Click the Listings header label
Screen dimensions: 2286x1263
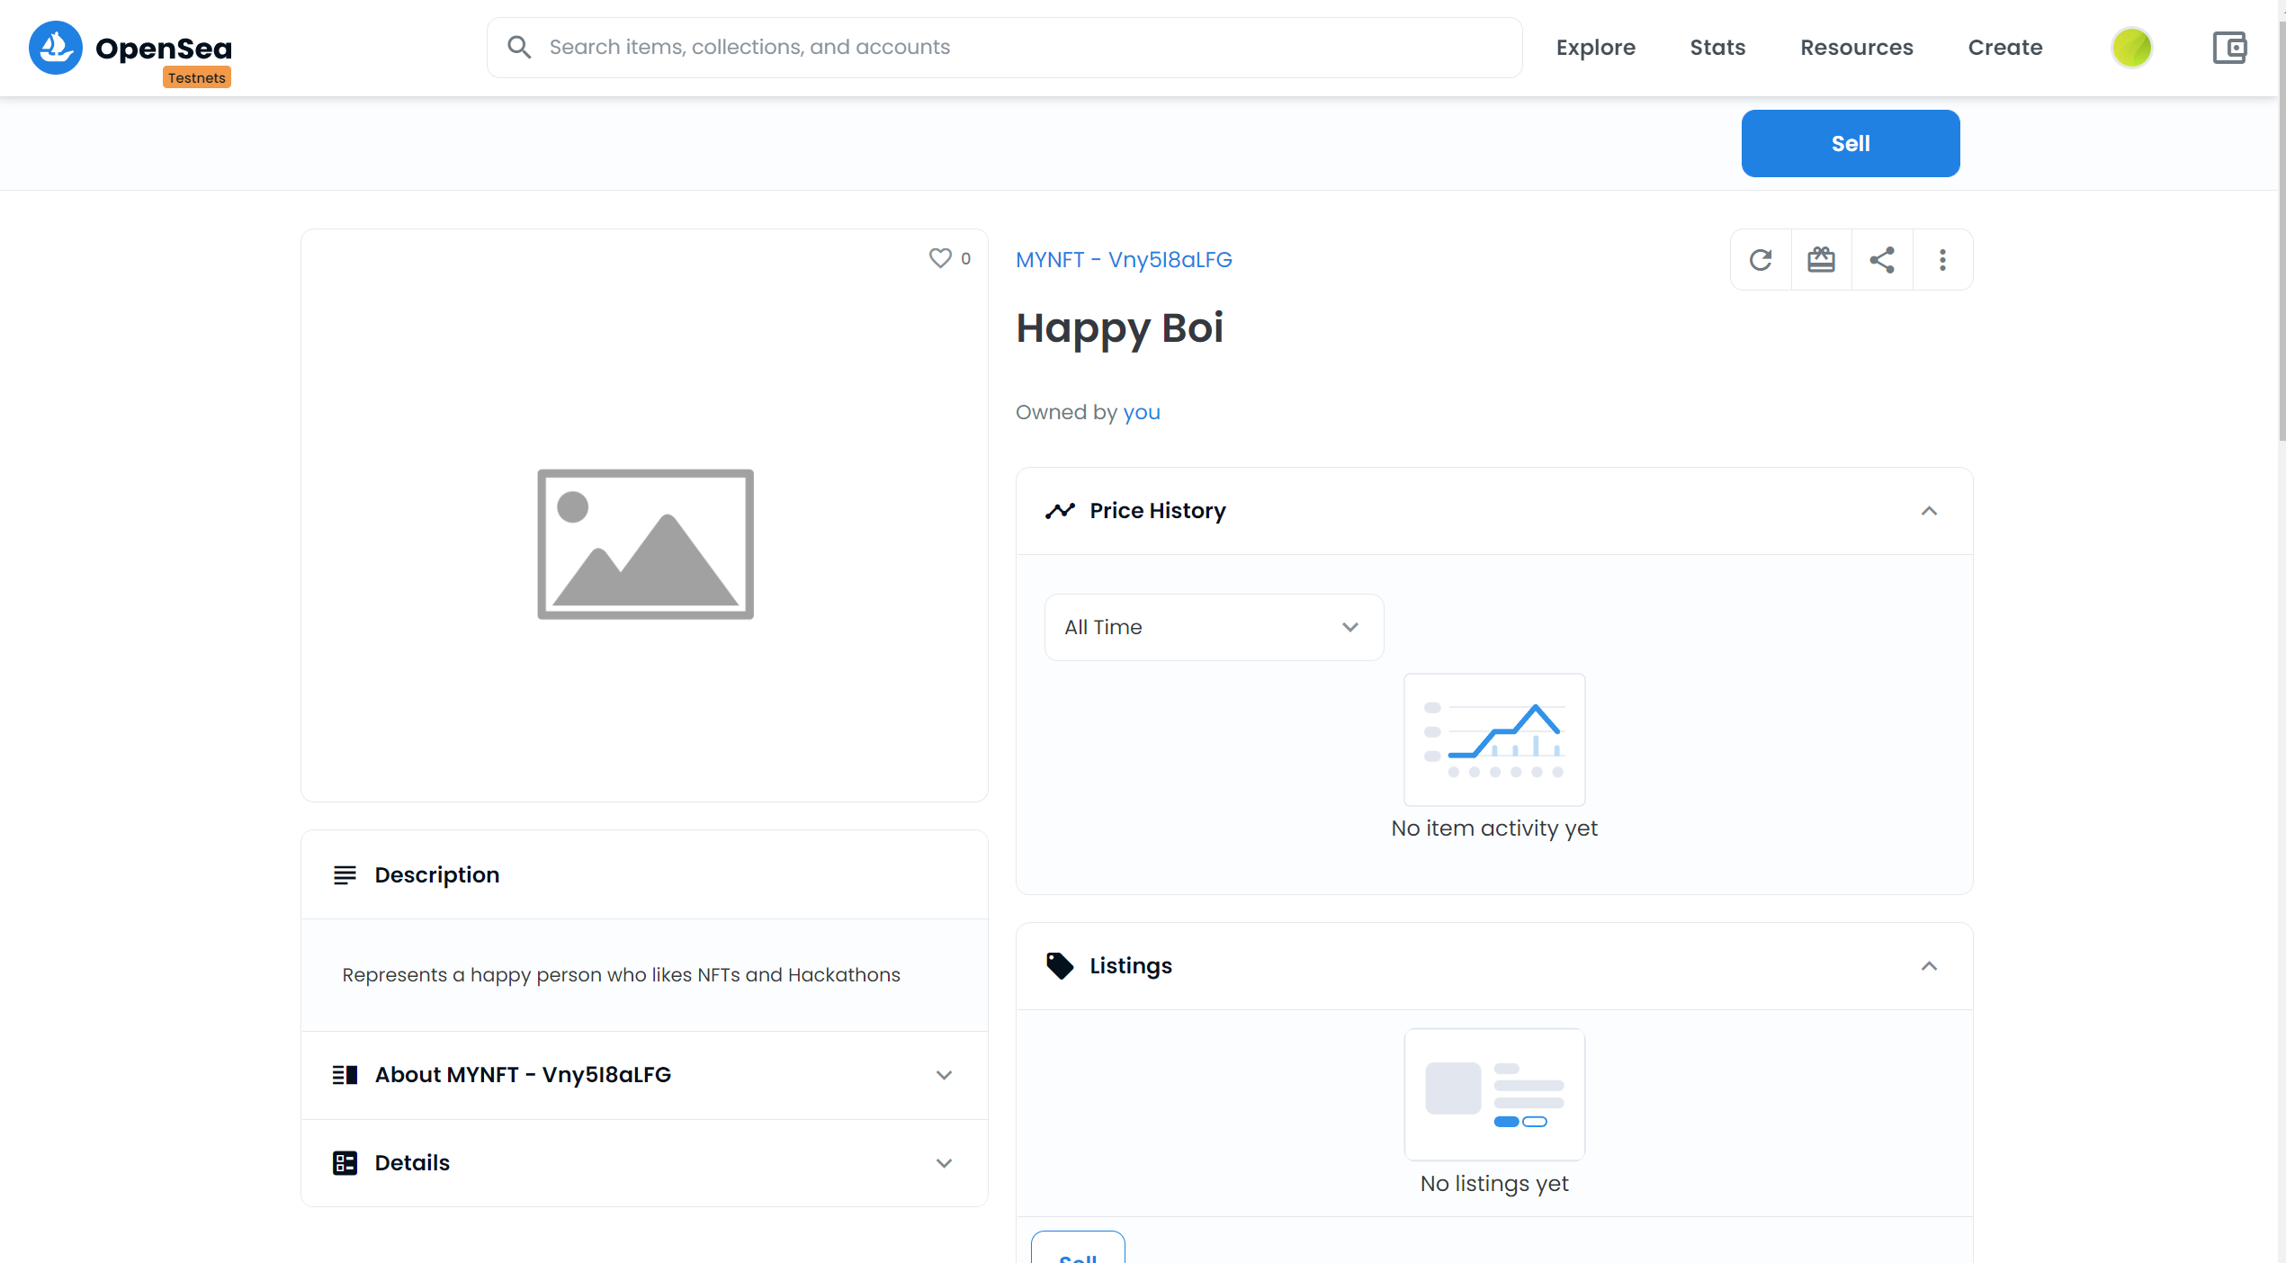pos(1130,966)
